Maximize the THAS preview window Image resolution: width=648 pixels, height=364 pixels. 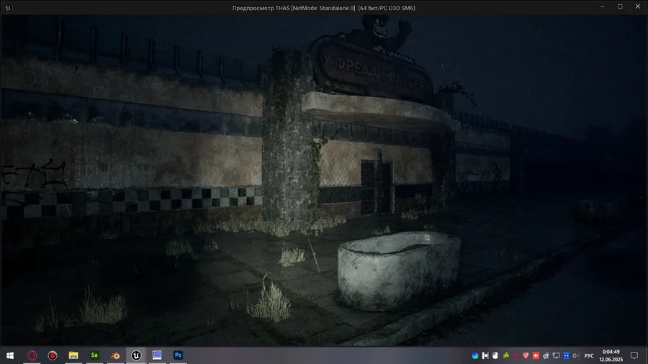point(621,6)
